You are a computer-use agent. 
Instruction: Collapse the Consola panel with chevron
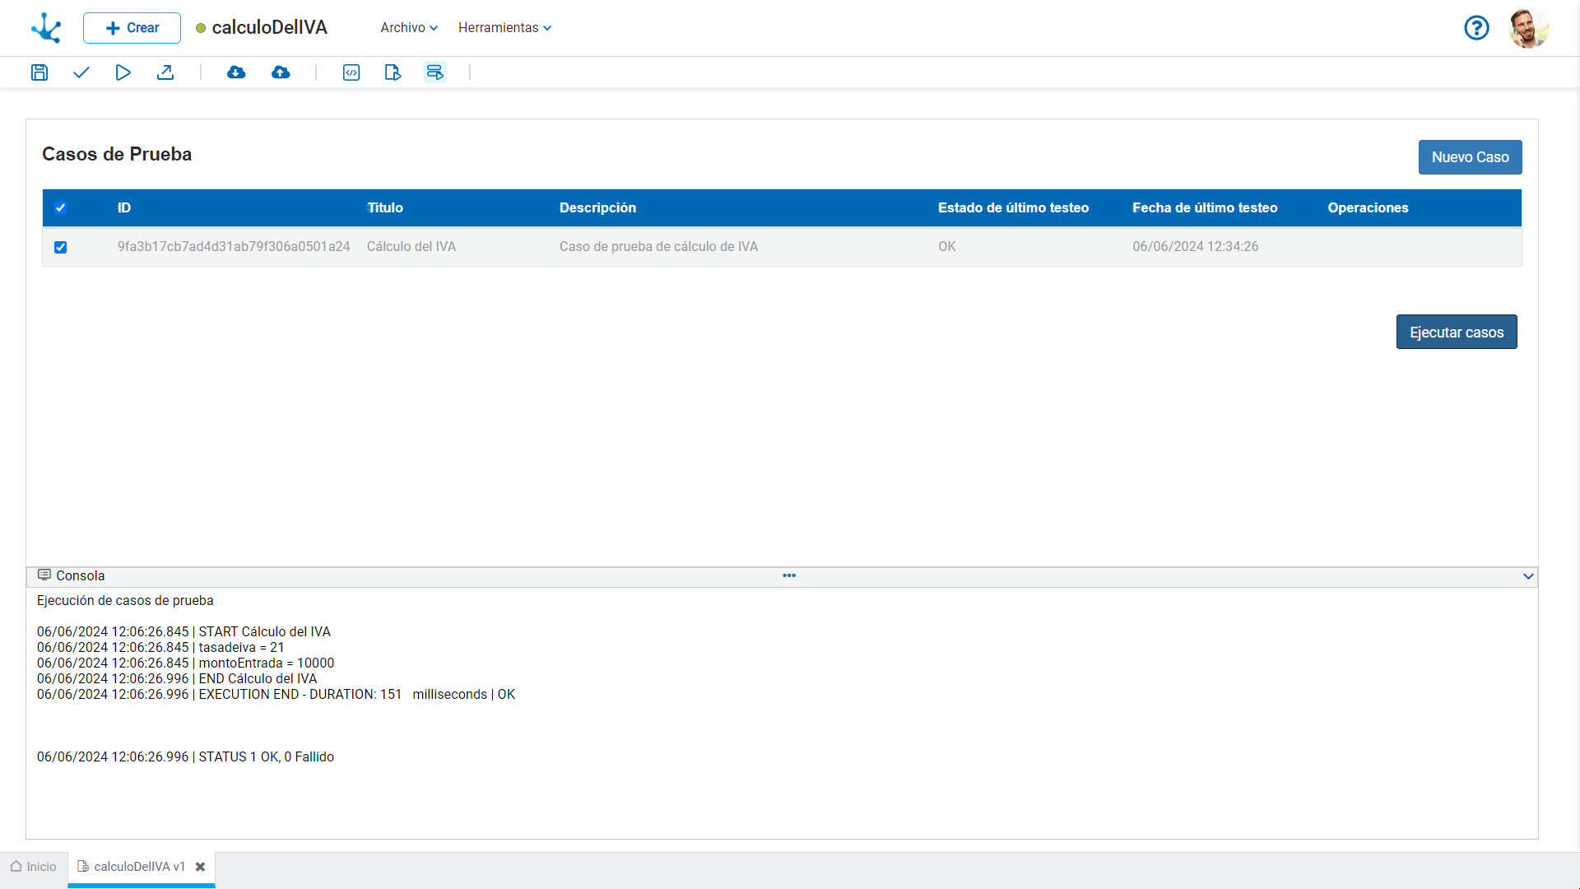tap(1528, 576)
